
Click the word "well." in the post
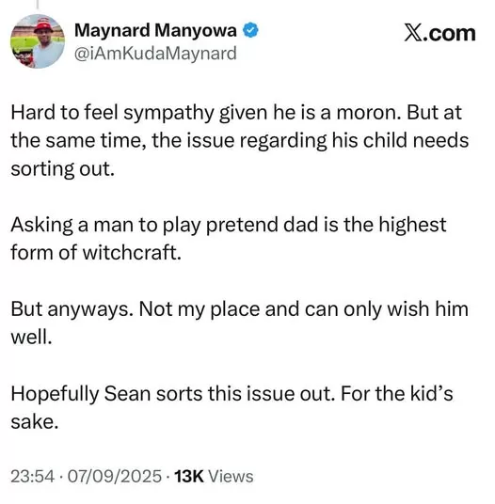click(31, 338)
